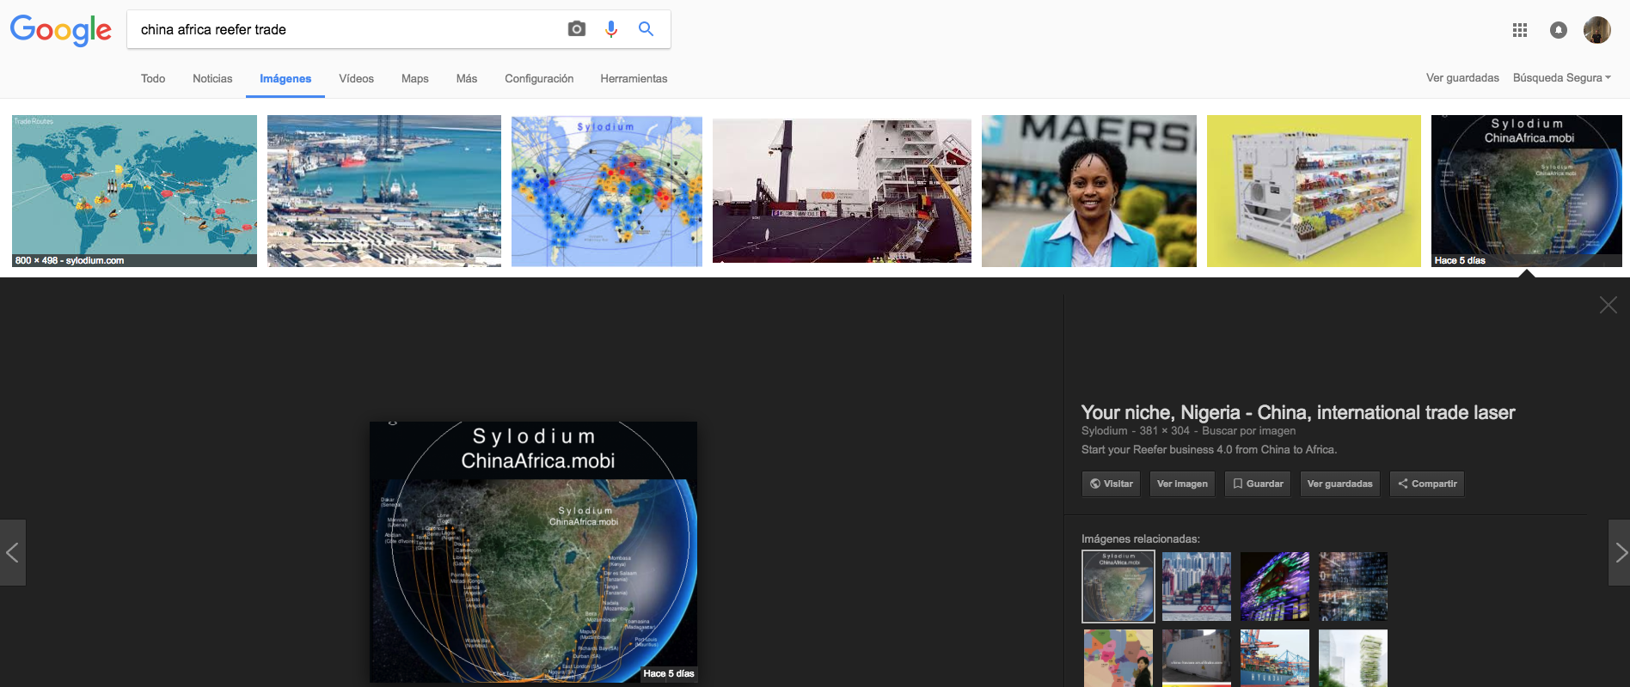The image size is (1630, 687).
Task: Share the image with Compartir button
Action: [x=1427, y=483]
